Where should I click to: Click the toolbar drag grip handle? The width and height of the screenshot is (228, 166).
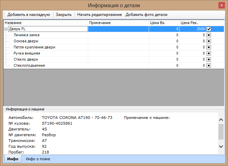(x=4, y=15)
